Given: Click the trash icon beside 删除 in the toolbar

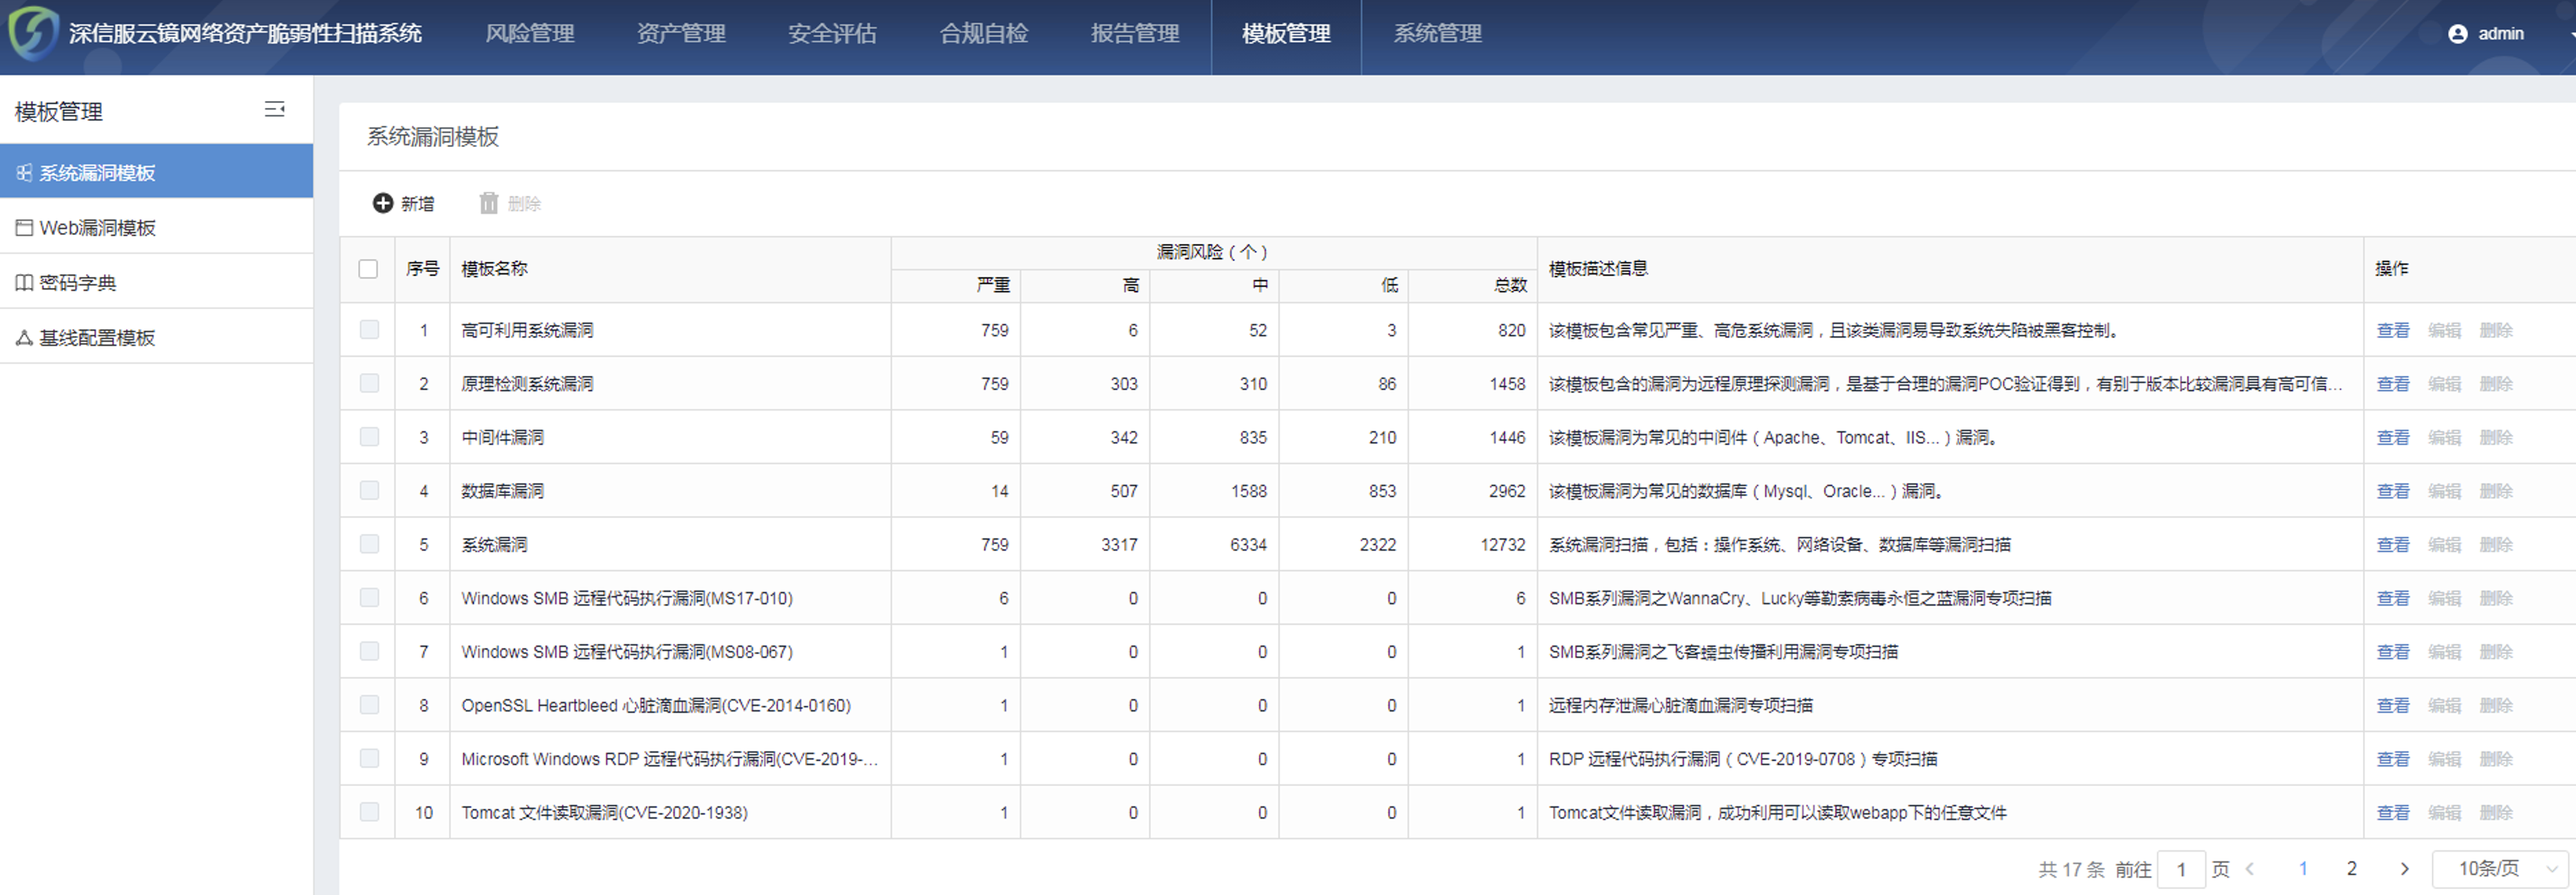Looking at the screenshot, I should click(488, 203).
